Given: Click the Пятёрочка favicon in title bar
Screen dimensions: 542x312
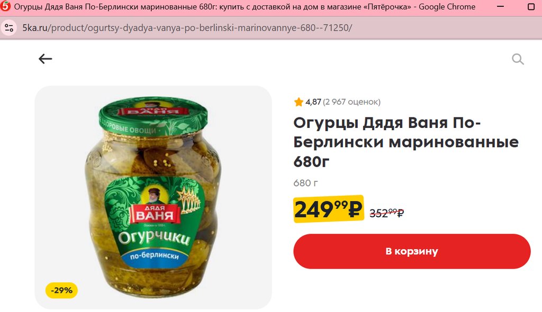Looking at the screenshot, I should tap(5, 6).
